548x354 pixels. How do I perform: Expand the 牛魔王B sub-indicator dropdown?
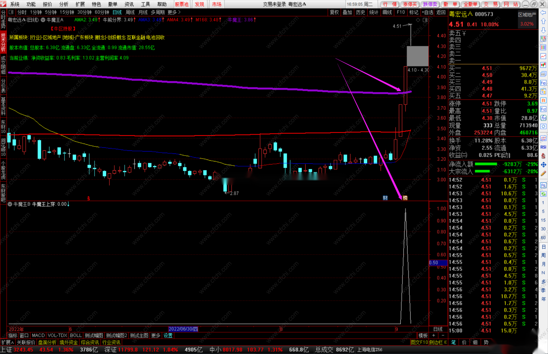pos(10,204)
